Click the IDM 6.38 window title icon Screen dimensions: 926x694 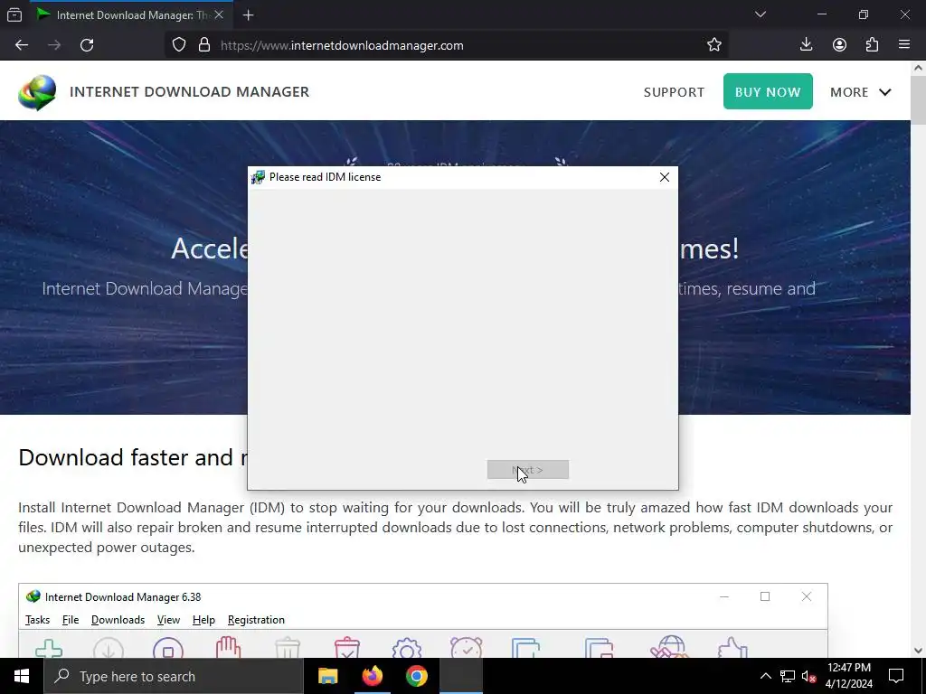33,596
